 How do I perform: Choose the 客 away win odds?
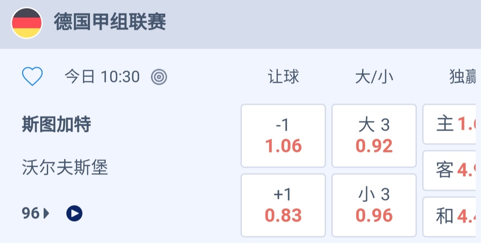(x=451, y=170)
